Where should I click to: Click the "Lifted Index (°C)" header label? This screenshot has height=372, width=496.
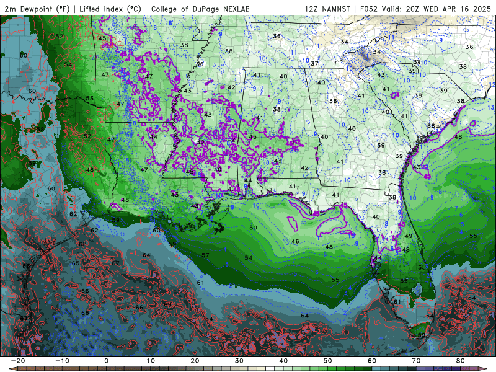coord(110,9)
